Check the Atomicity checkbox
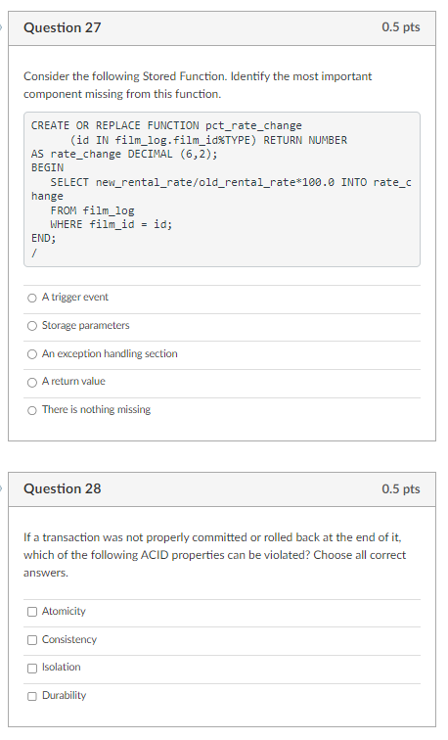Image resolution: width=448 pixels, height=740 pixels. click(x=32, y=612)
